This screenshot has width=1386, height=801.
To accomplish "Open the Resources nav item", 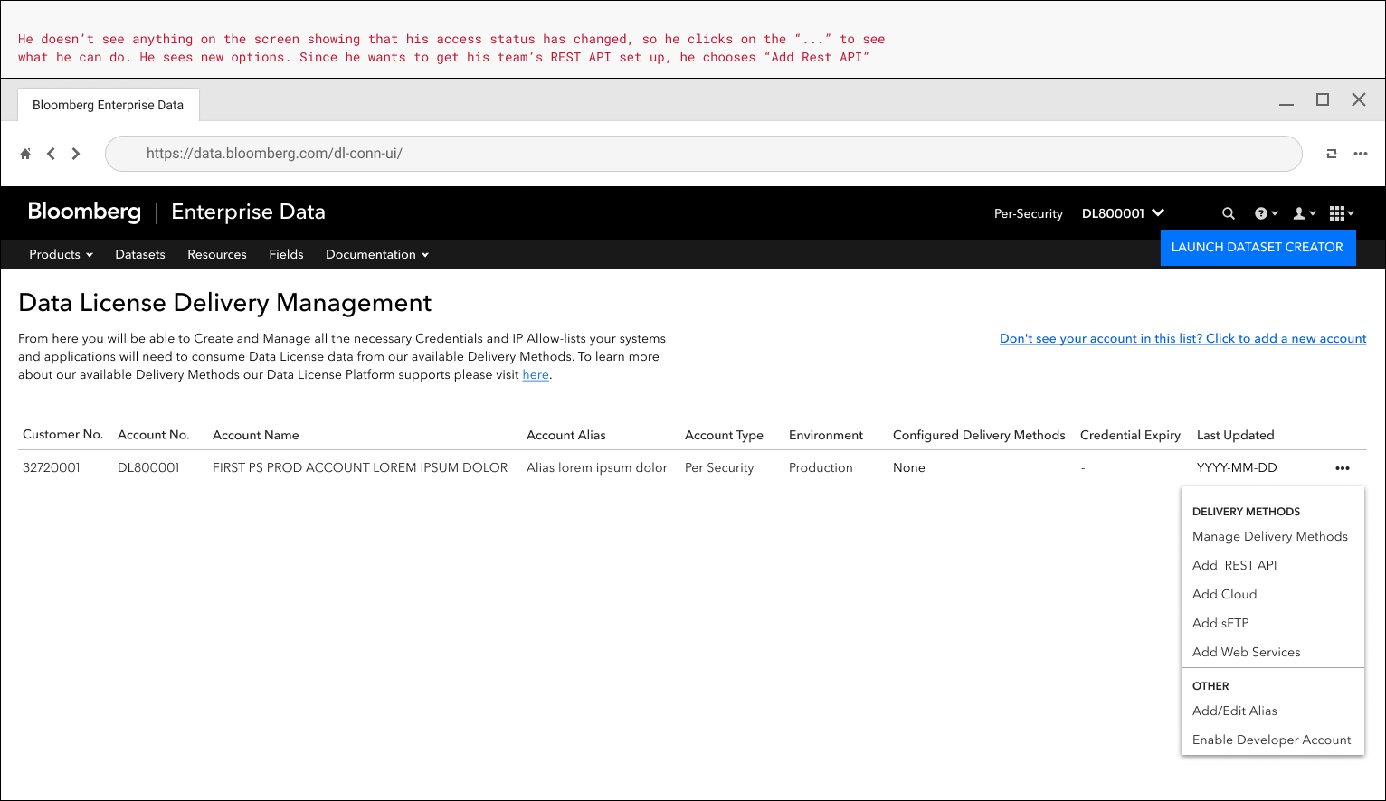I will 217,255.
